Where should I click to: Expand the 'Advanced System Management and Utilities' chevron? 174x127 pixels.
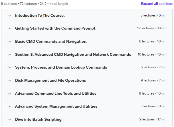(x=10, y=106)
